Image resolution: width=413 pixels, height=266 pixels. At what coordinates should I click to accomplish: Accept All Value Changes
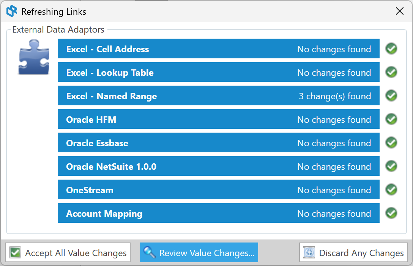(x=68, y=253)
